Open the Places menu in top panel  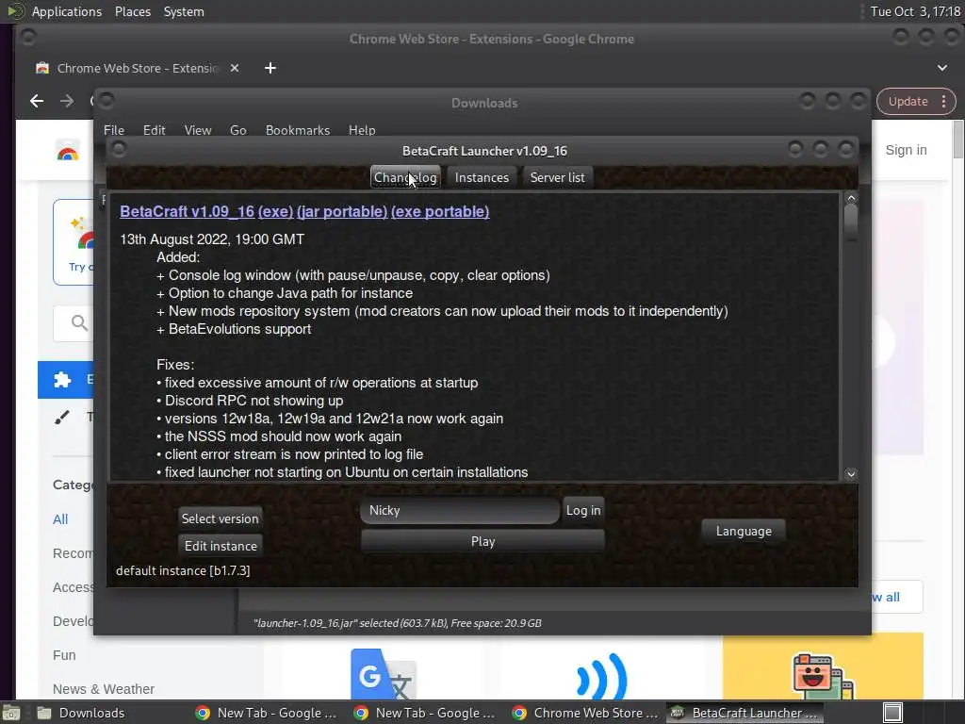tap(132, 11)
